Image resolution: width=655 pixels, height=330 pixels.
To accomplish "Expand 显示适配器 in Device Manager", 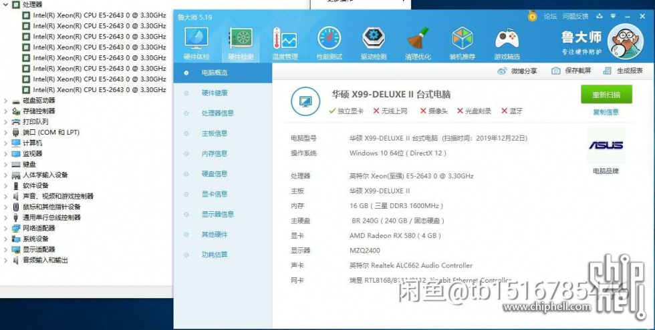I will 5,249.
